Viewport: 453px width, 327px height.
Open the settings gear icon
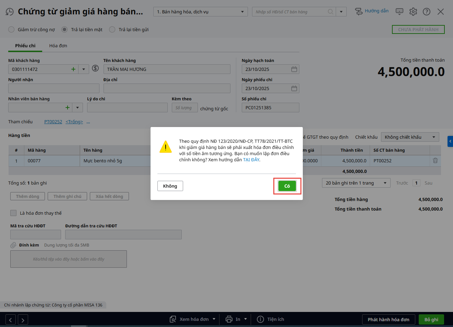pyautogui.click(x=413, y=12)
